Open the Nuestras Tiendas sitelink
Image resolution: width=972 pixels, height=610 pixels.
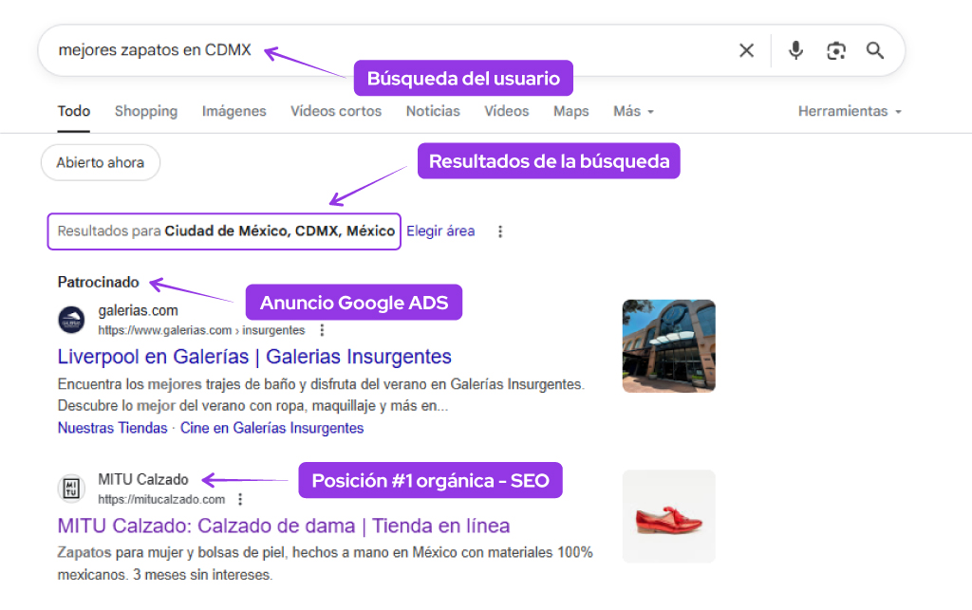[x=112, y=428]
